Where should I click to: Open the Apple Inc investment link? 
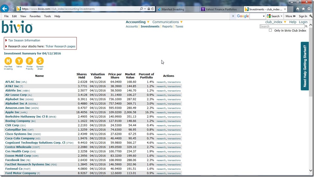click(x=12, y=112)
